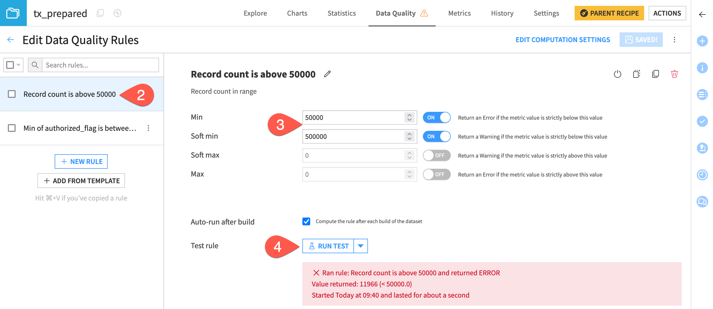Open Discussions via the chat bubble icon
Image resolution: width=713 pixels, height=309 pixels.
point(702,202)
